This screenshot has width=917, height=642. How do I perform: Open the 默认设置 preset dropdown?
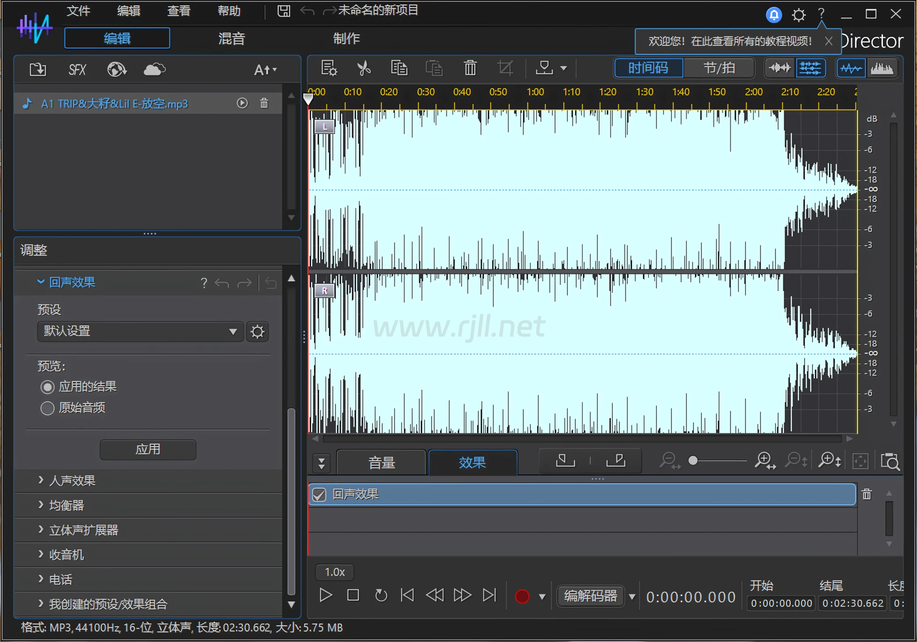pos(140,332)
